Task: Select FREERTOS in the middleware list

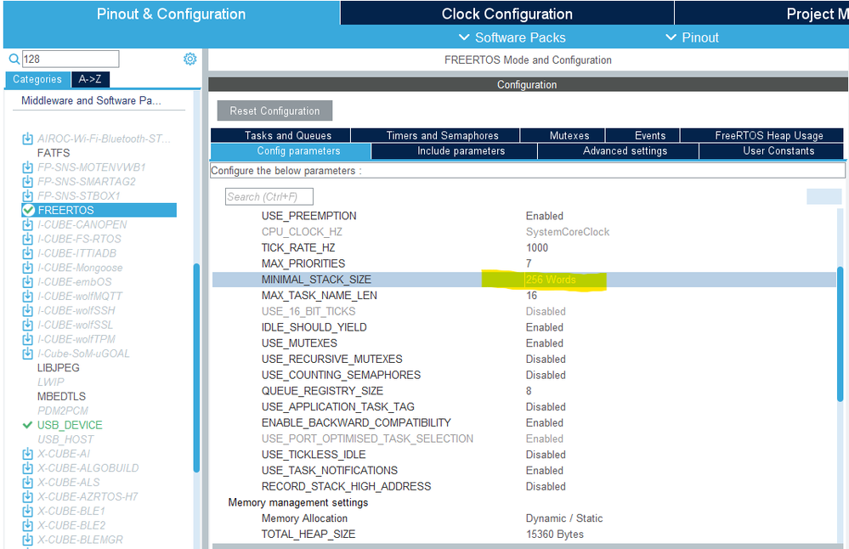Action: (x=99, y=210)
